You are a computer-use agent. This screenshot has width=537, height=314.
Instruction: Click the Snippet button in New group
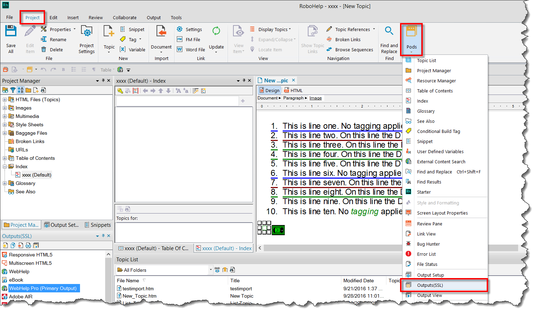(132, 30)
